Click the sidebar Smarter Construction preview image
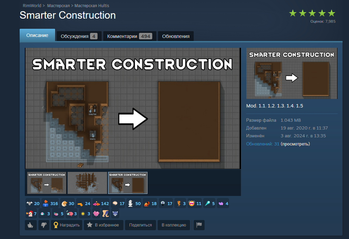 click(x=292, y=73)
